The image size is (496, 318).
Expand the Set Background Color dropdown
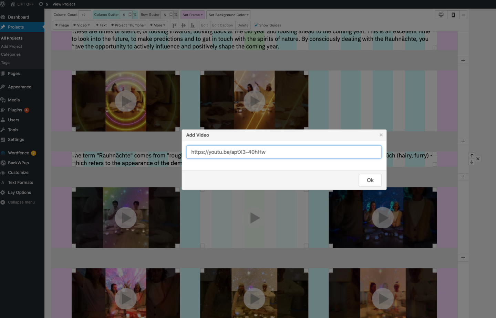click(x=228, y=15)
